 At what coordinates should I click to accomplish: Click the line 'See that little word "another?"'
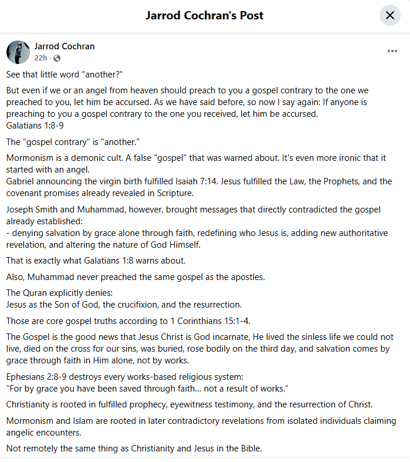(64, 75)
